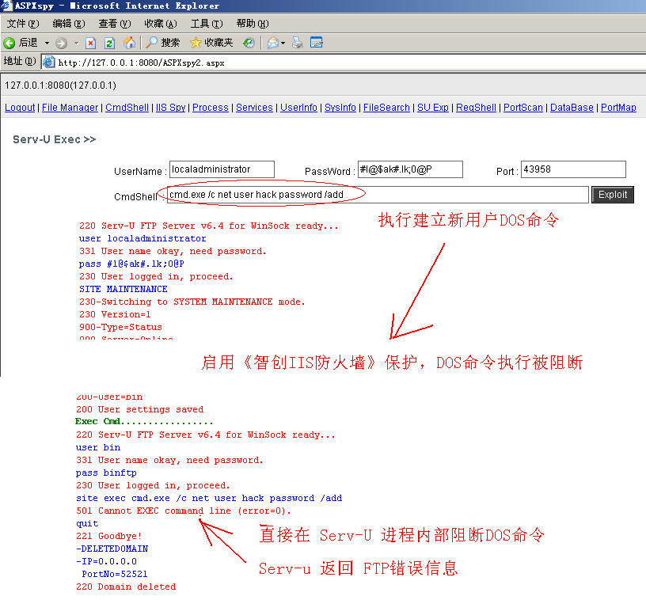Click the "site exec cmd.exe" output line
646x600 pixels.
click(209, 498)
